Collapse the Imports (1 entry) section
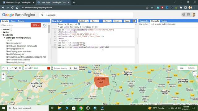The height and width of the screenshot is (111, 198). pyautogui.click(x=56, y=24)
